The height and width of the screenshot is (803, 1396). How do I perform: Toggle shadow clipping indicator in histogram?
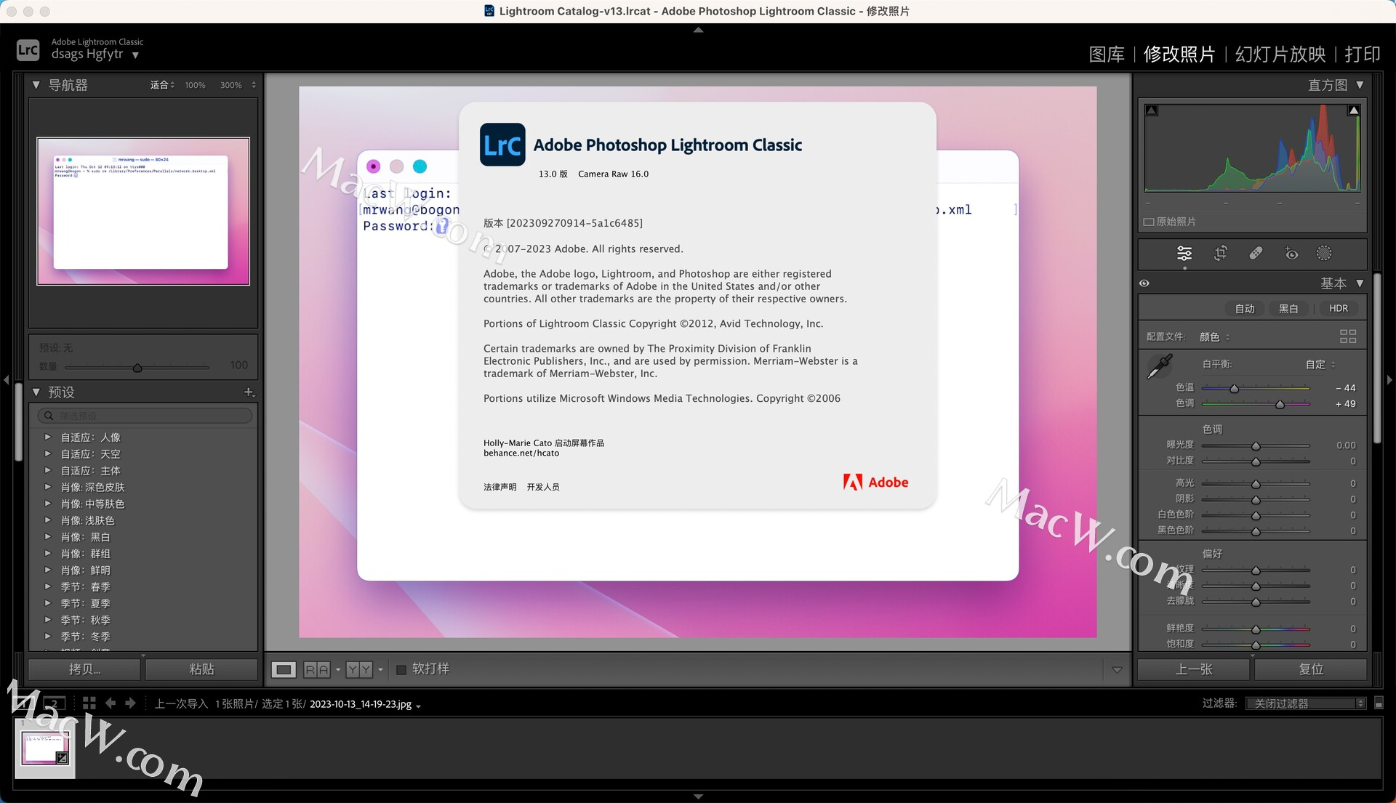click(x=1152, y=110)
